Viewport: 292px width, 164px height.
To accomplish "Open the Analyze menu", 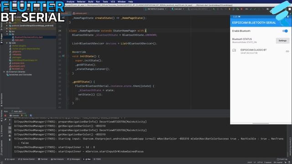I will (x=70, y=2).
